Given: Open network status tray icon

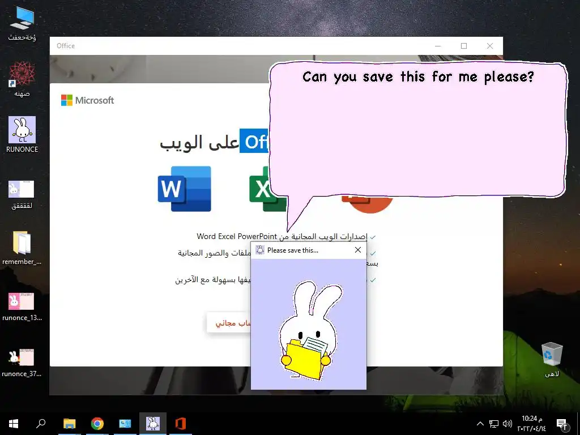Looking at the screenshot, I should pos(494,424).
